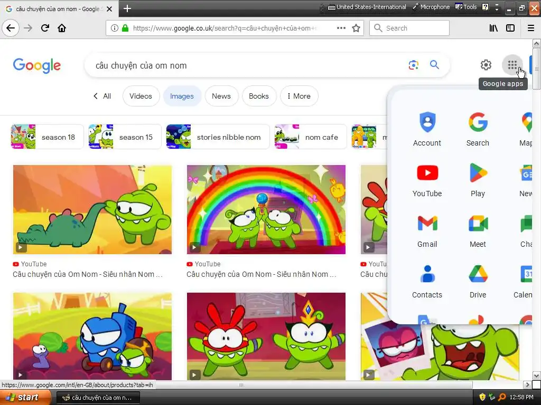Image resolution: width=541 pixels, height=405 pixels.
Task: Filter by nom cafe chip
Action: click(x=311, y=137)
